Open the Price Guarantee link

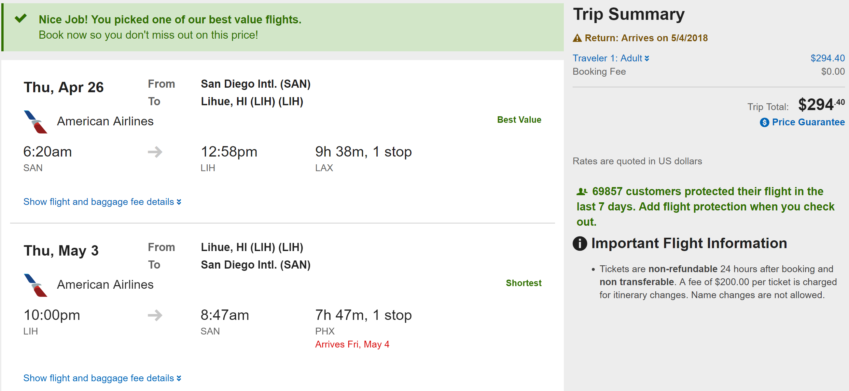[x=808, y=122]
